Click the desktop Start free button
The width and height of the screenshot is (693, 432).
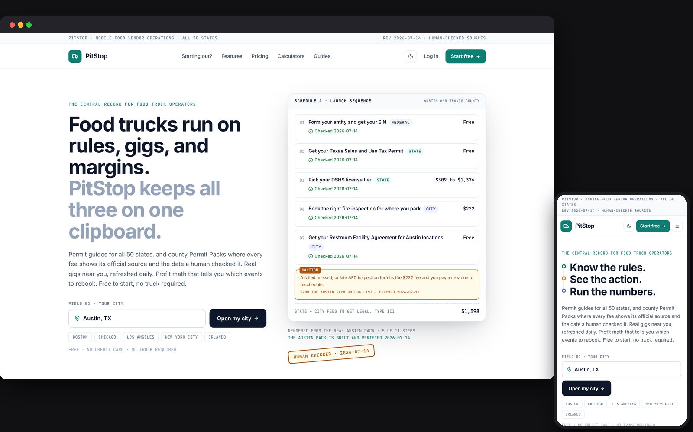tap(466, 56)
